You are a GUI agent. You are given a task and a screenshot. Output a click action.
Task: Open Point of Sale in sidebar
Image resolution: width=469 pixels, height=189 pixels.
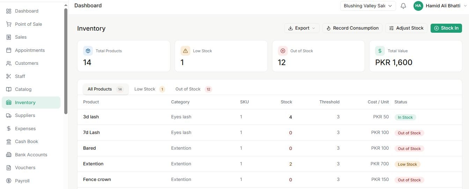click(31, 24)
